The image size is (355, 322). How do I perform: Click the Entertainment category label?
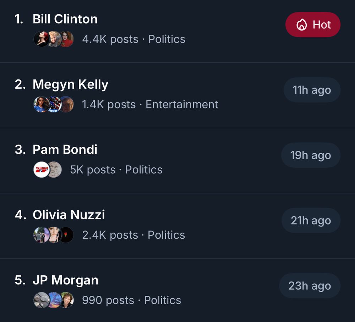[181, 104]
